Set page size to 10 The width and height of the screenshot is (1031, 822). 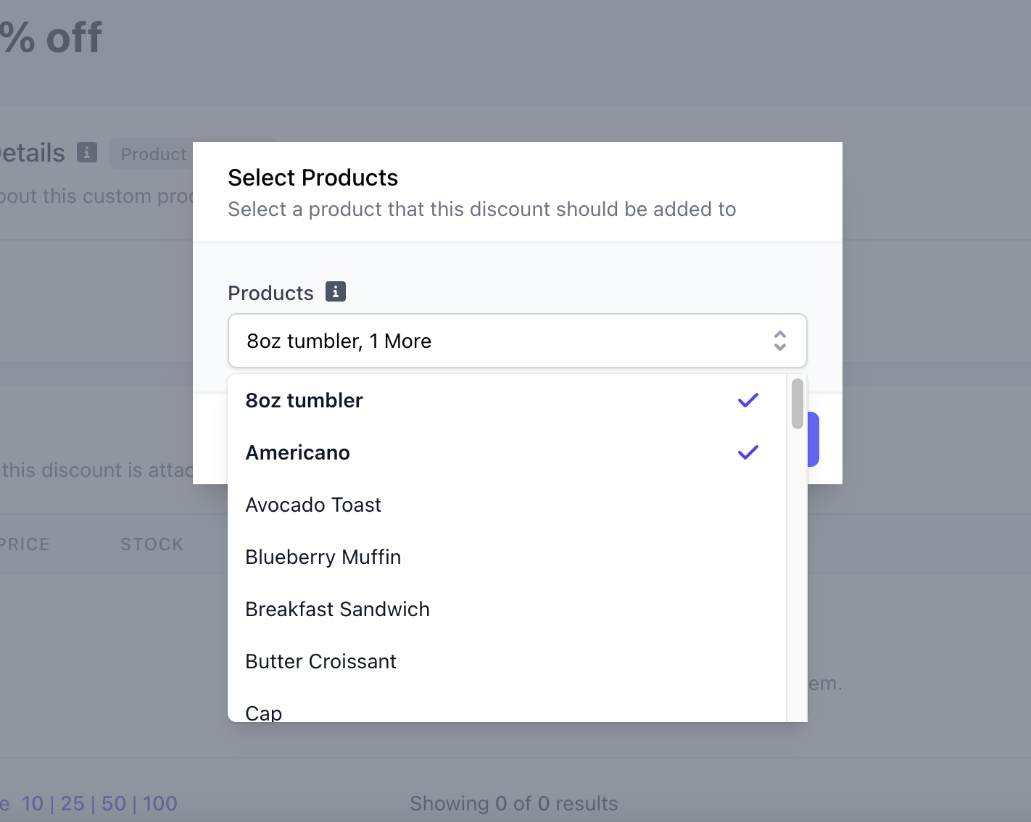click(33, 803)
